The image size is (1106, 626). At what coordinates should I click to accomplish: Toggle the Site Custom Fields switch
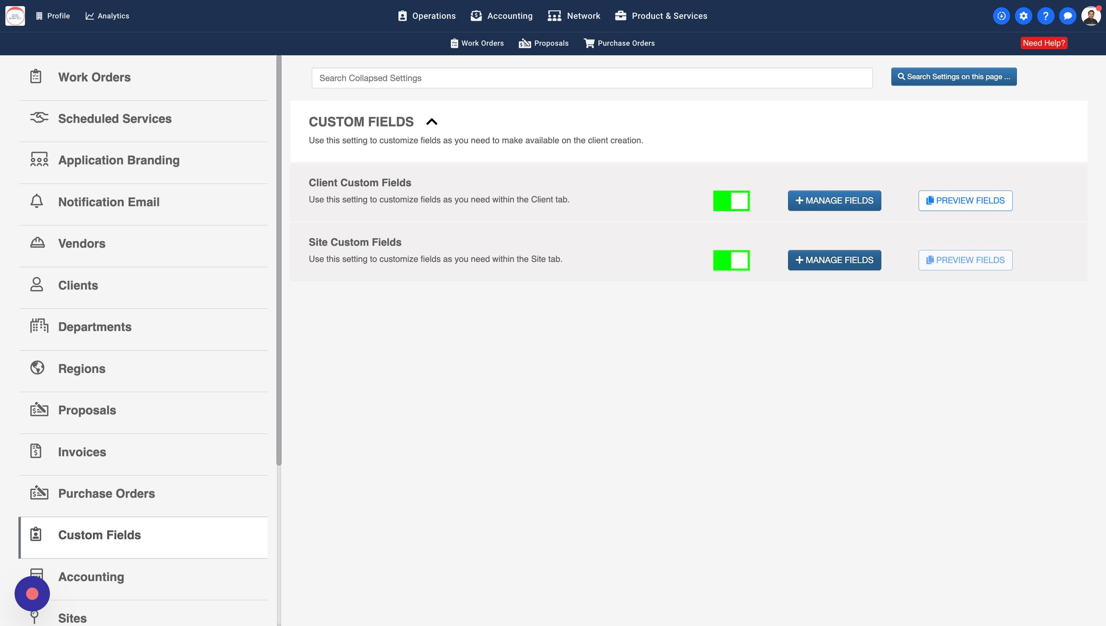pos(731,260)
